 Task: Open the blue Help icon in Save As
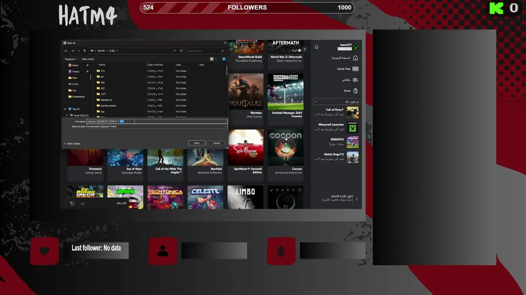point(224,59)
